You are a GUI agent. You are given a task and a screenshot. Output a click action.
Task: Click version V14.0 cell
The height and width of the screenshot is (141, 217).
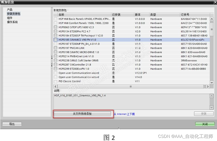[x=138, y=77]
